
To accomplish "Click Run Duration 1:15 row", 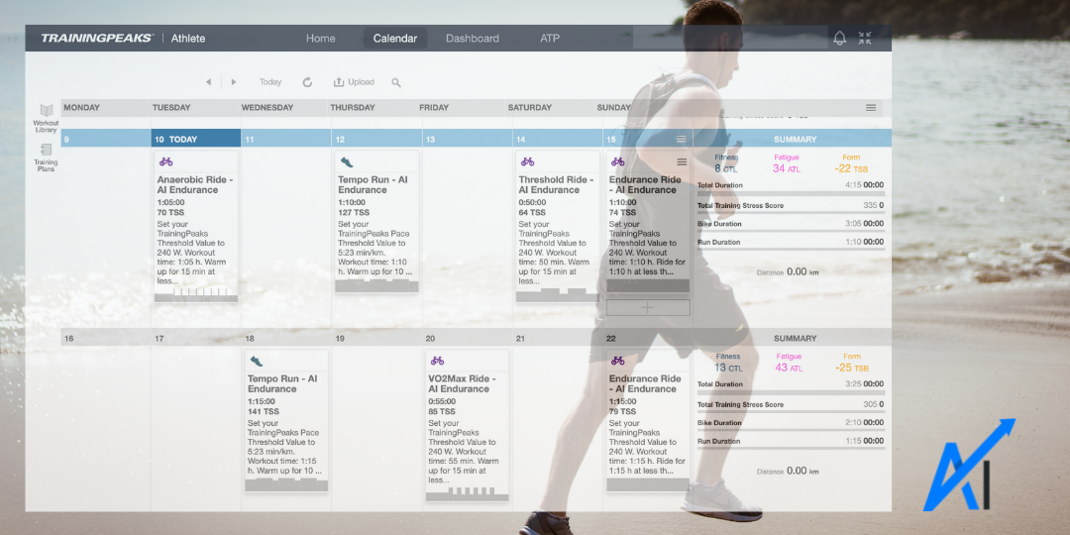I will [x=791, y=443].
